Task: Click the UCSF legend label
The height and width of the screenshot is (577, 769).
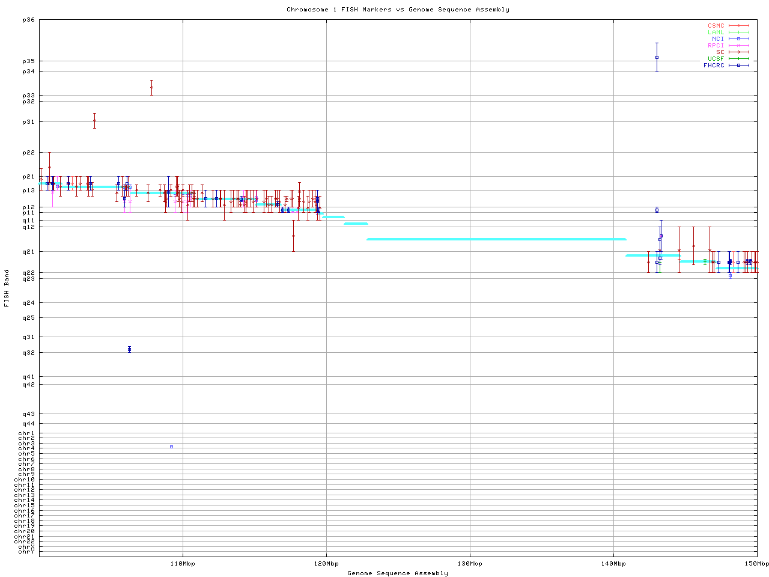Action: (716, 58)
